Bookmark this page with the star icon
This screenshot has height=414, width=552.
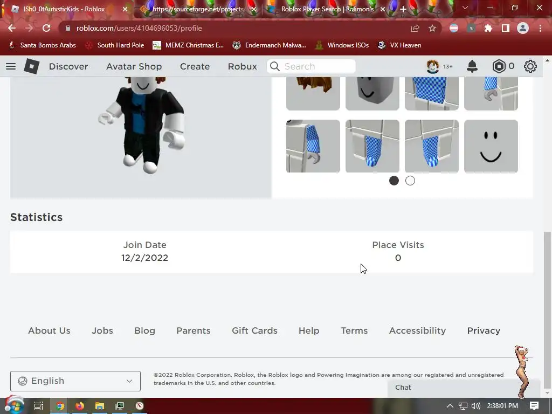pyautogui.click(x=432, y=28)
